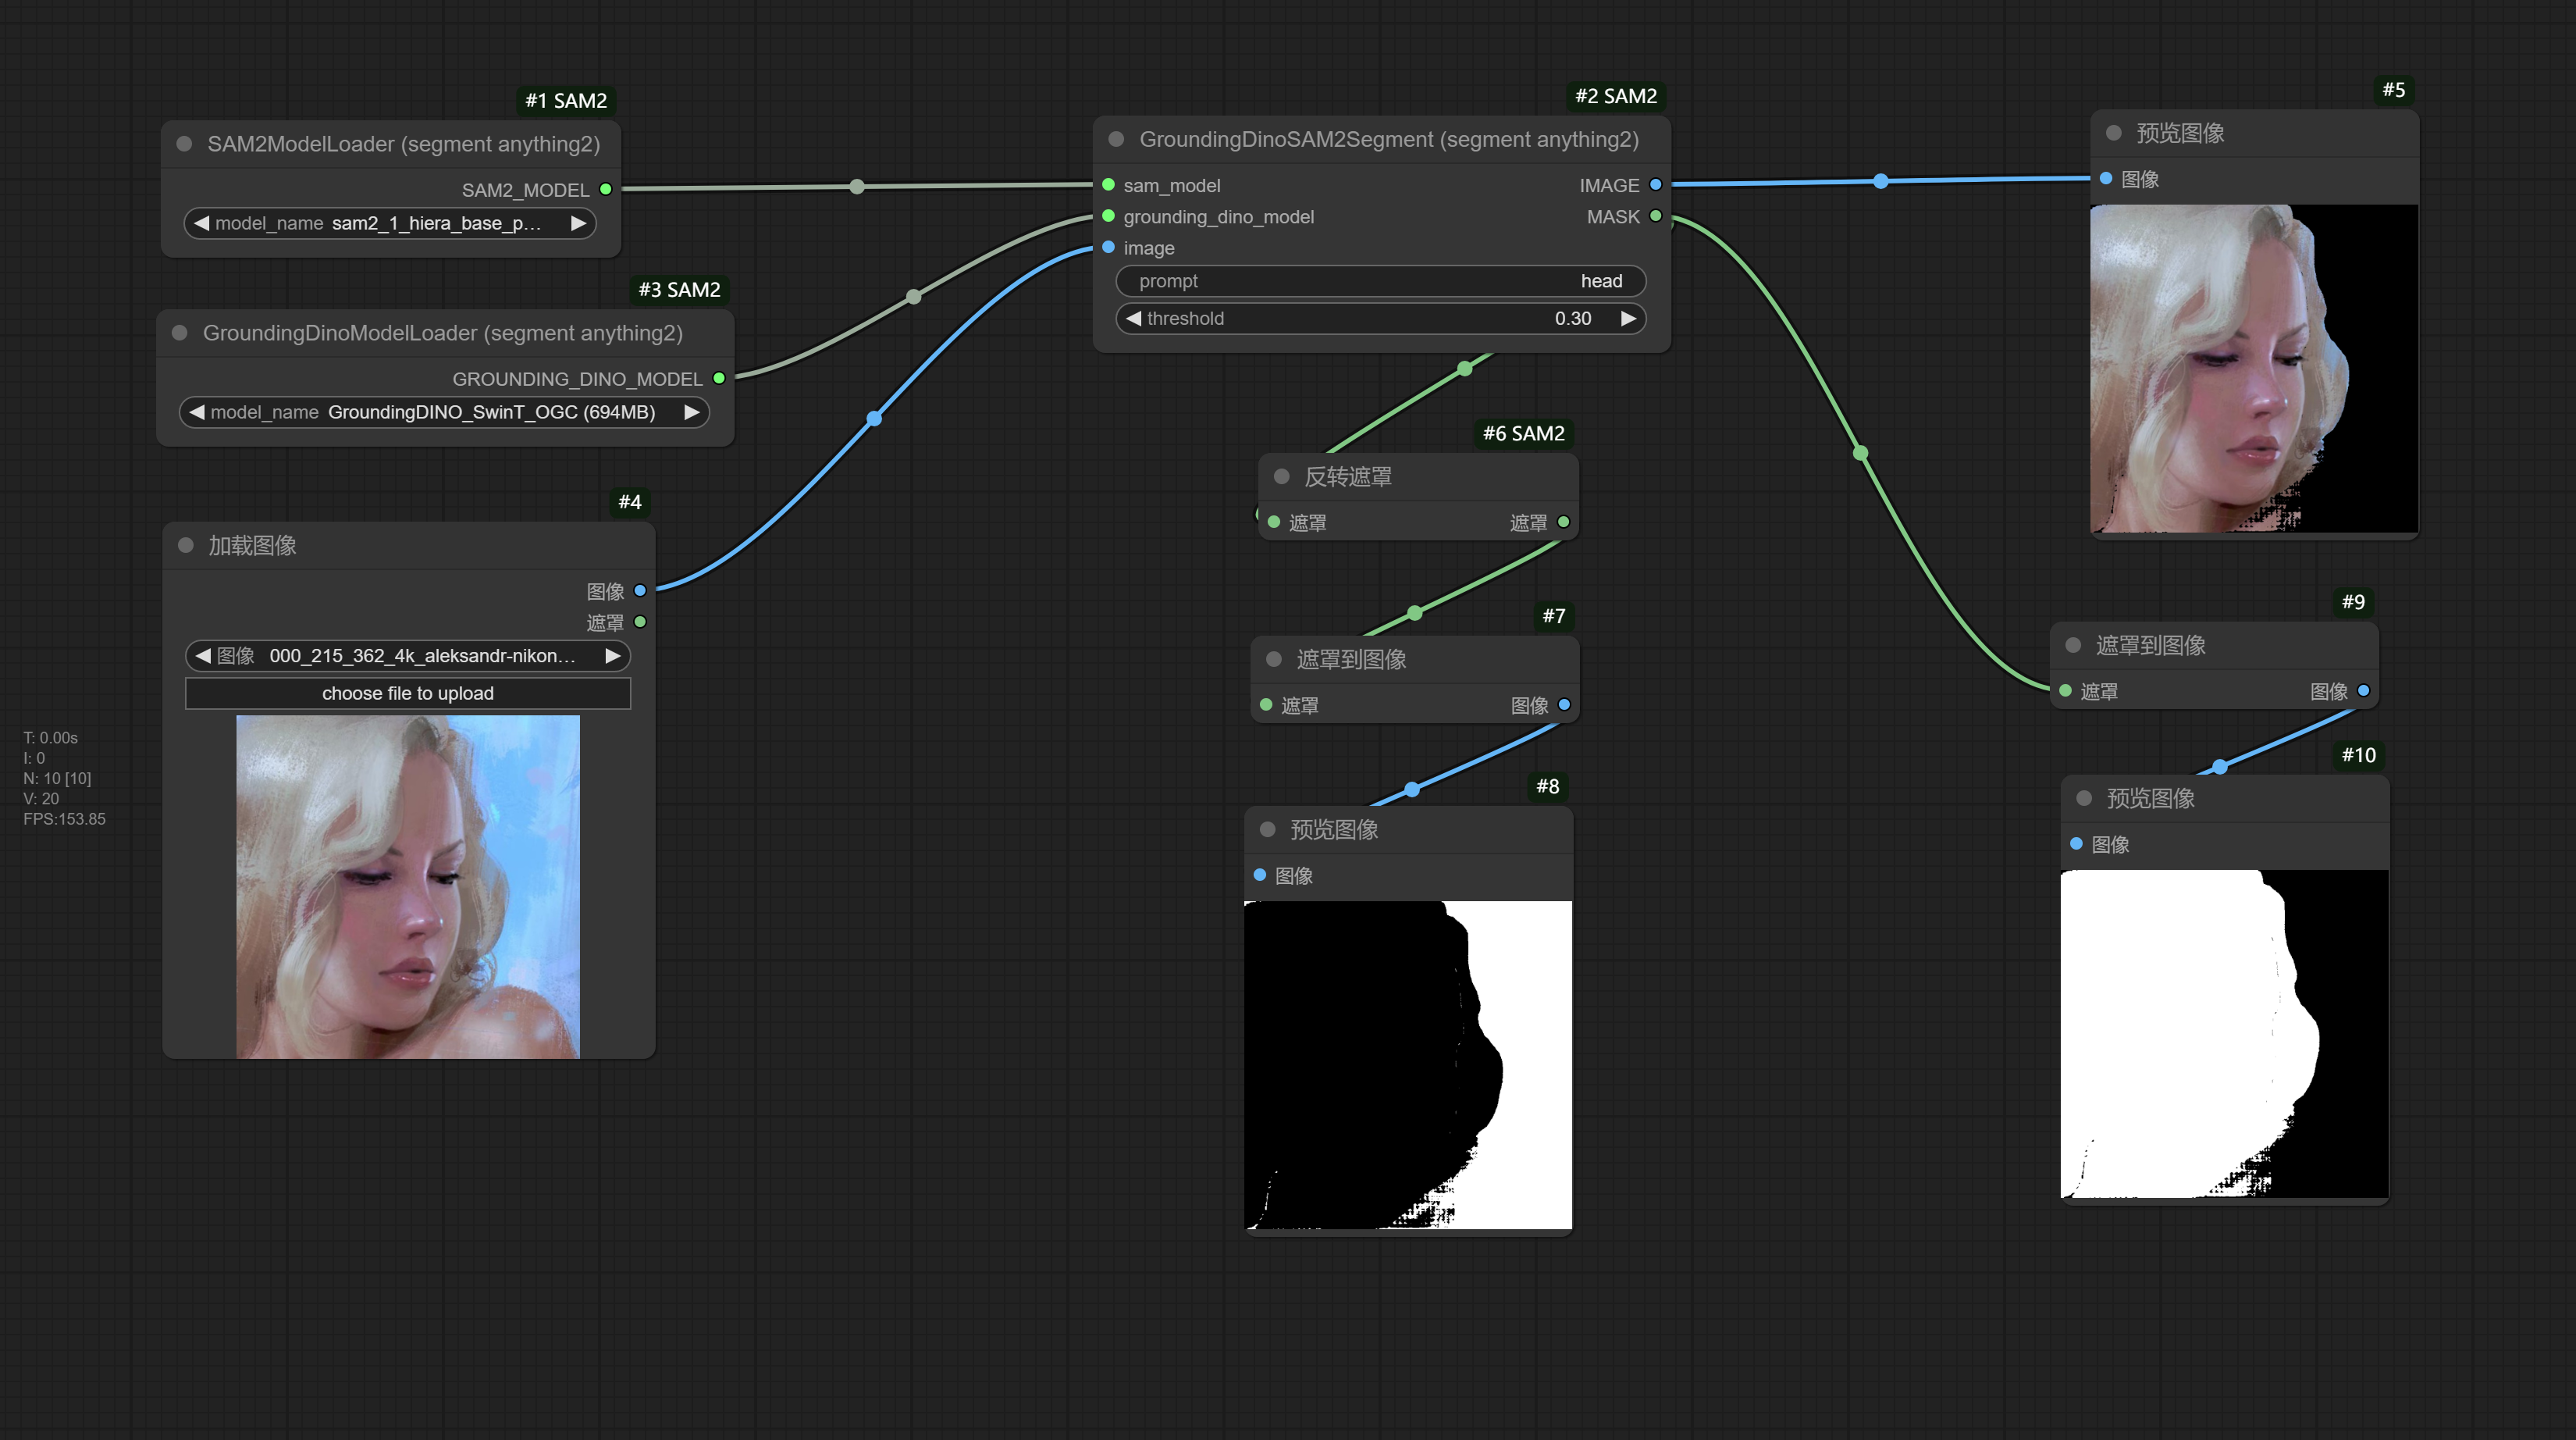Viewport: 2576px width, 1440px height.
Task: Click midpoint dot on link between #6 and #7
Action: (x=1414, y=614)
